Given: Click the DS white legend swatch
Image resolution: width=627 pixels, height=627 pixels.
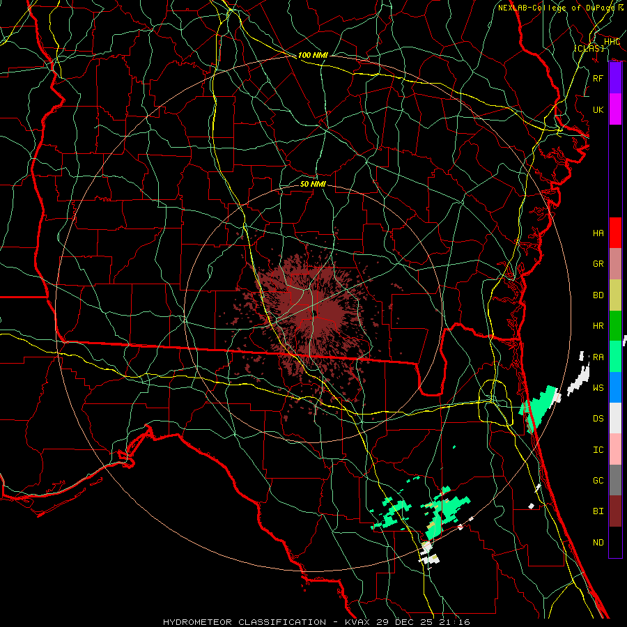Looking at the screenshot, I should tap(615, 418).
